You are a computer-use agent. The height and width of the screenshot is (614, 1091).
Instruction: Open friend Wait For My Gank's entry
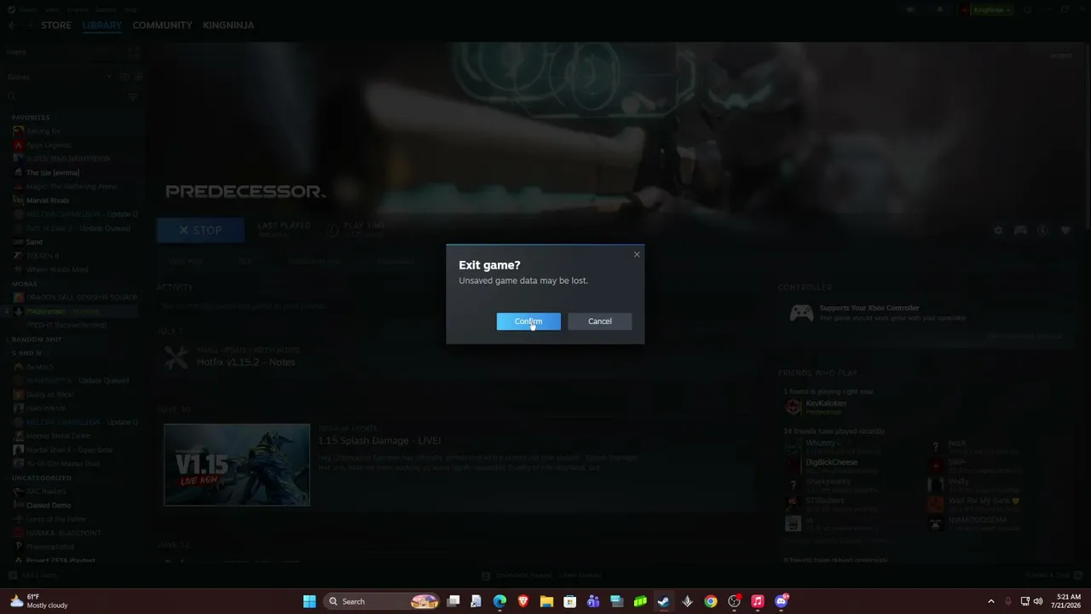tap(984, 501)
